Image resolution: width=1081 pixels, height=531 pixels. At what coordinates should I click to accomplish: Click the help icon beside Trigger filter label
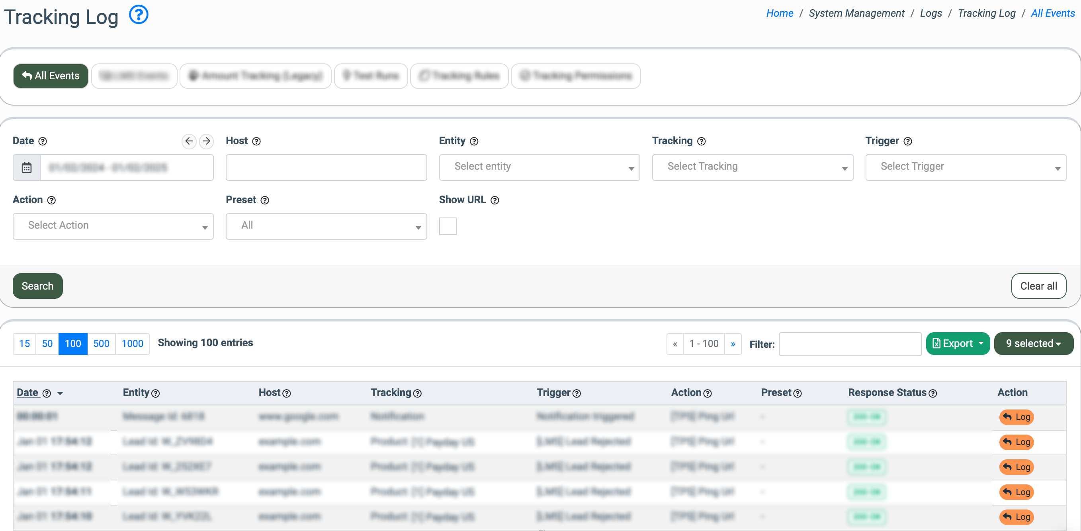coord(908,141)
